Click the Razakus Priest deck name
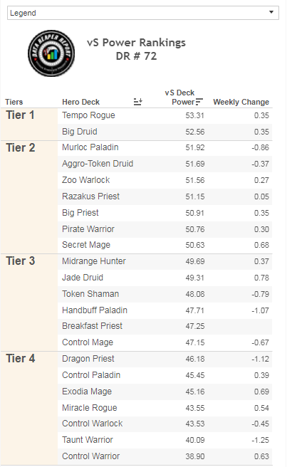 pyautogui.click(x=90, y=196)
